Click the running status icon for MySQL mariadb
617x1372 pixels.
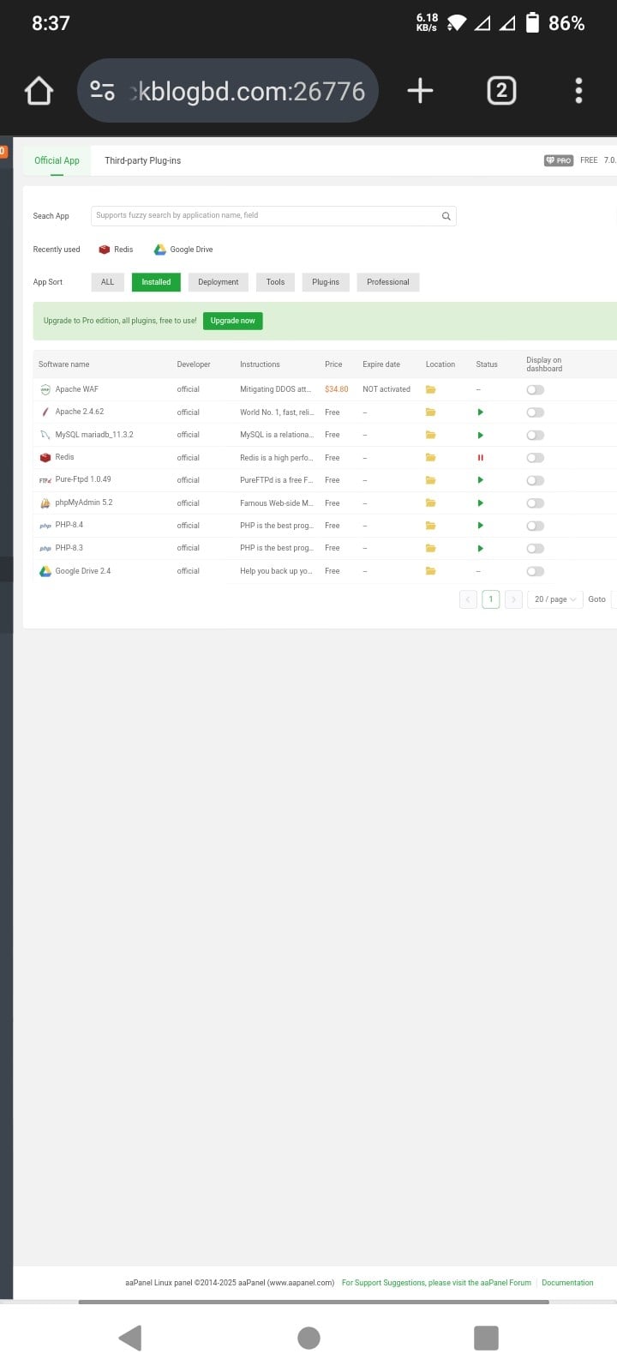click(480, 435)
